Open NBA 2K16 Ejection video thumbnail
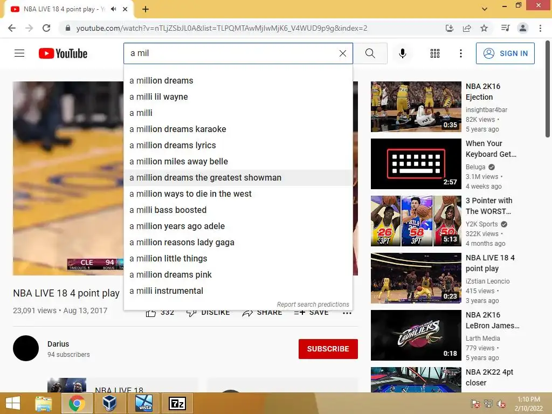The image size is (552, 414). pyautogui.click(x=416, y=107)
